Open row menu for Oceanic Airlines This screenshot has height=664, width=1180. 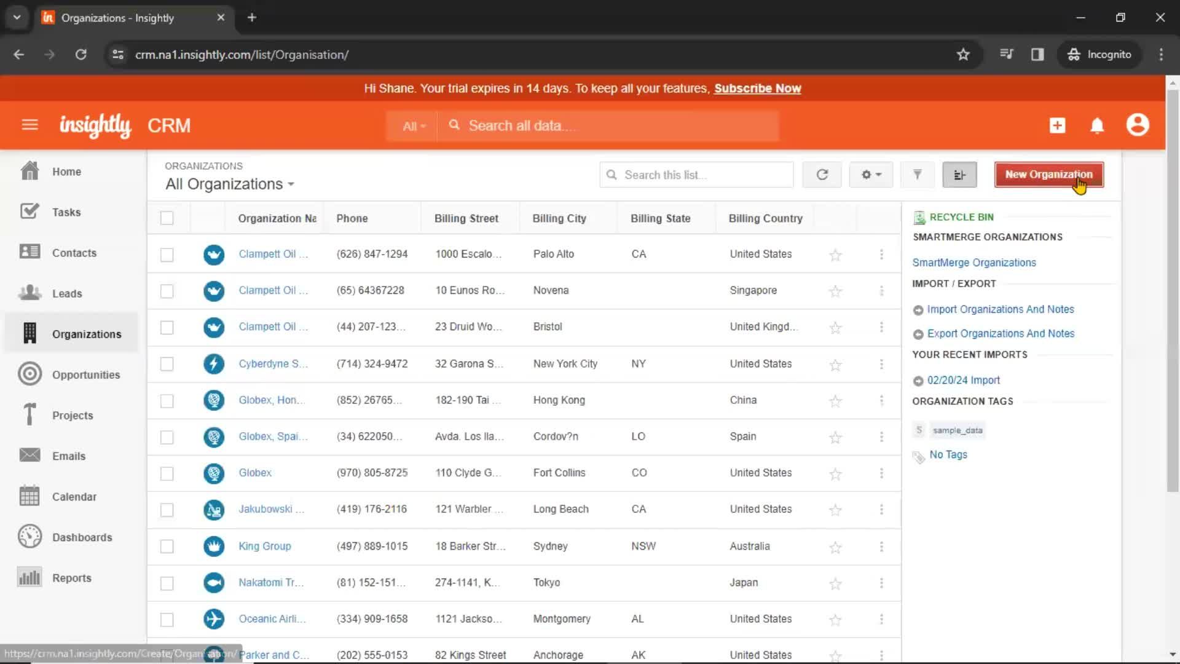881,619
